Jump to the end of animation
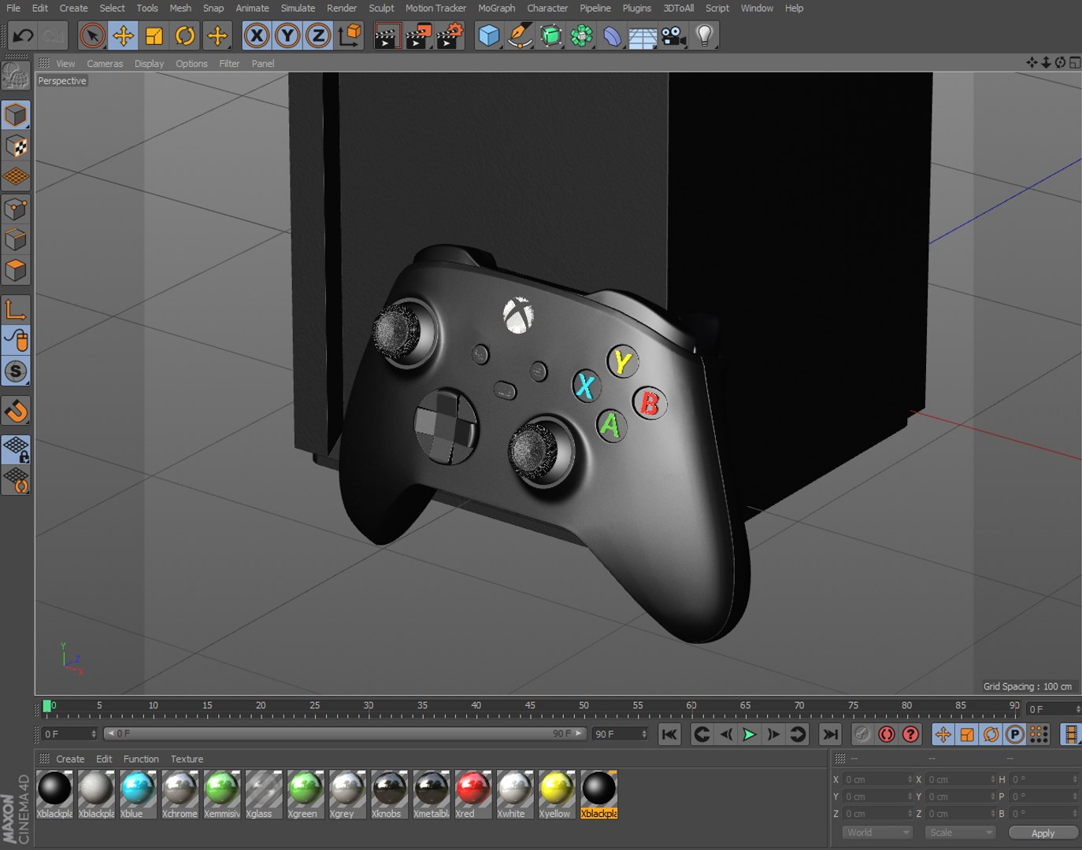This screenshot has width=1082, height=850. (x=830, y=734)
